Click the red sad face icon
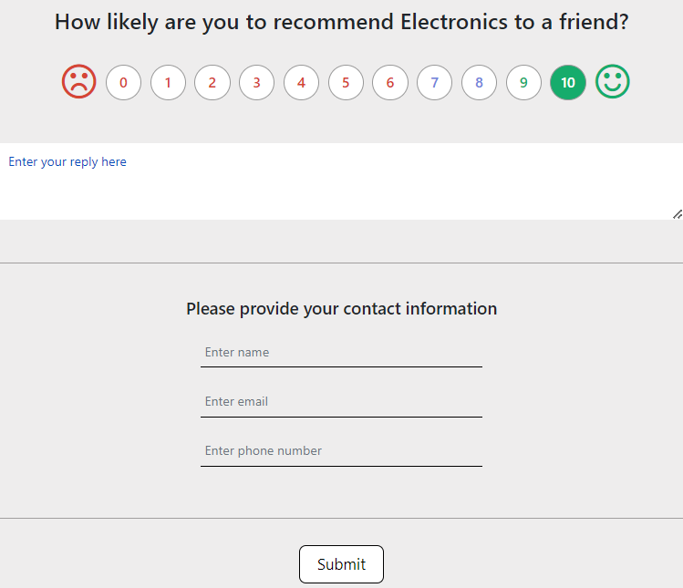Screen dimensions: 683x588 click(x=79, y=82)
